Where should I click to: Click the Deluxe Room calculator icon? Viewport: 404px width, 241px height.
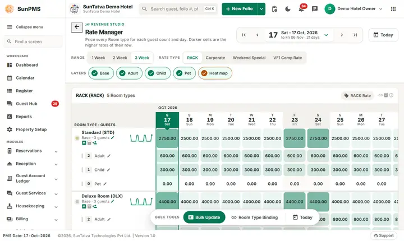pyautogui.click(x=89, y=206)
